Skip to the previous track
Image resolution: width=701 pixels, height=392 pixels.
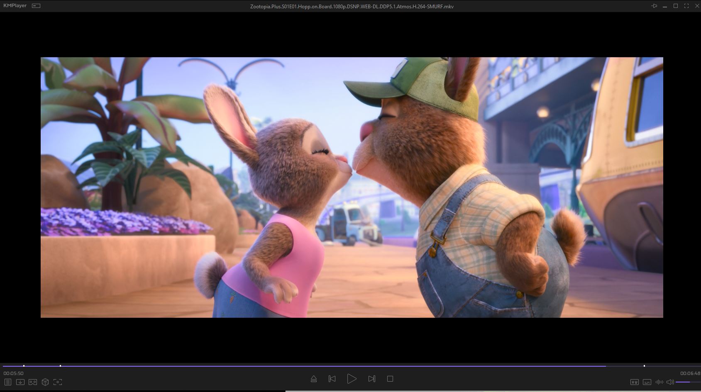[332, 379]
